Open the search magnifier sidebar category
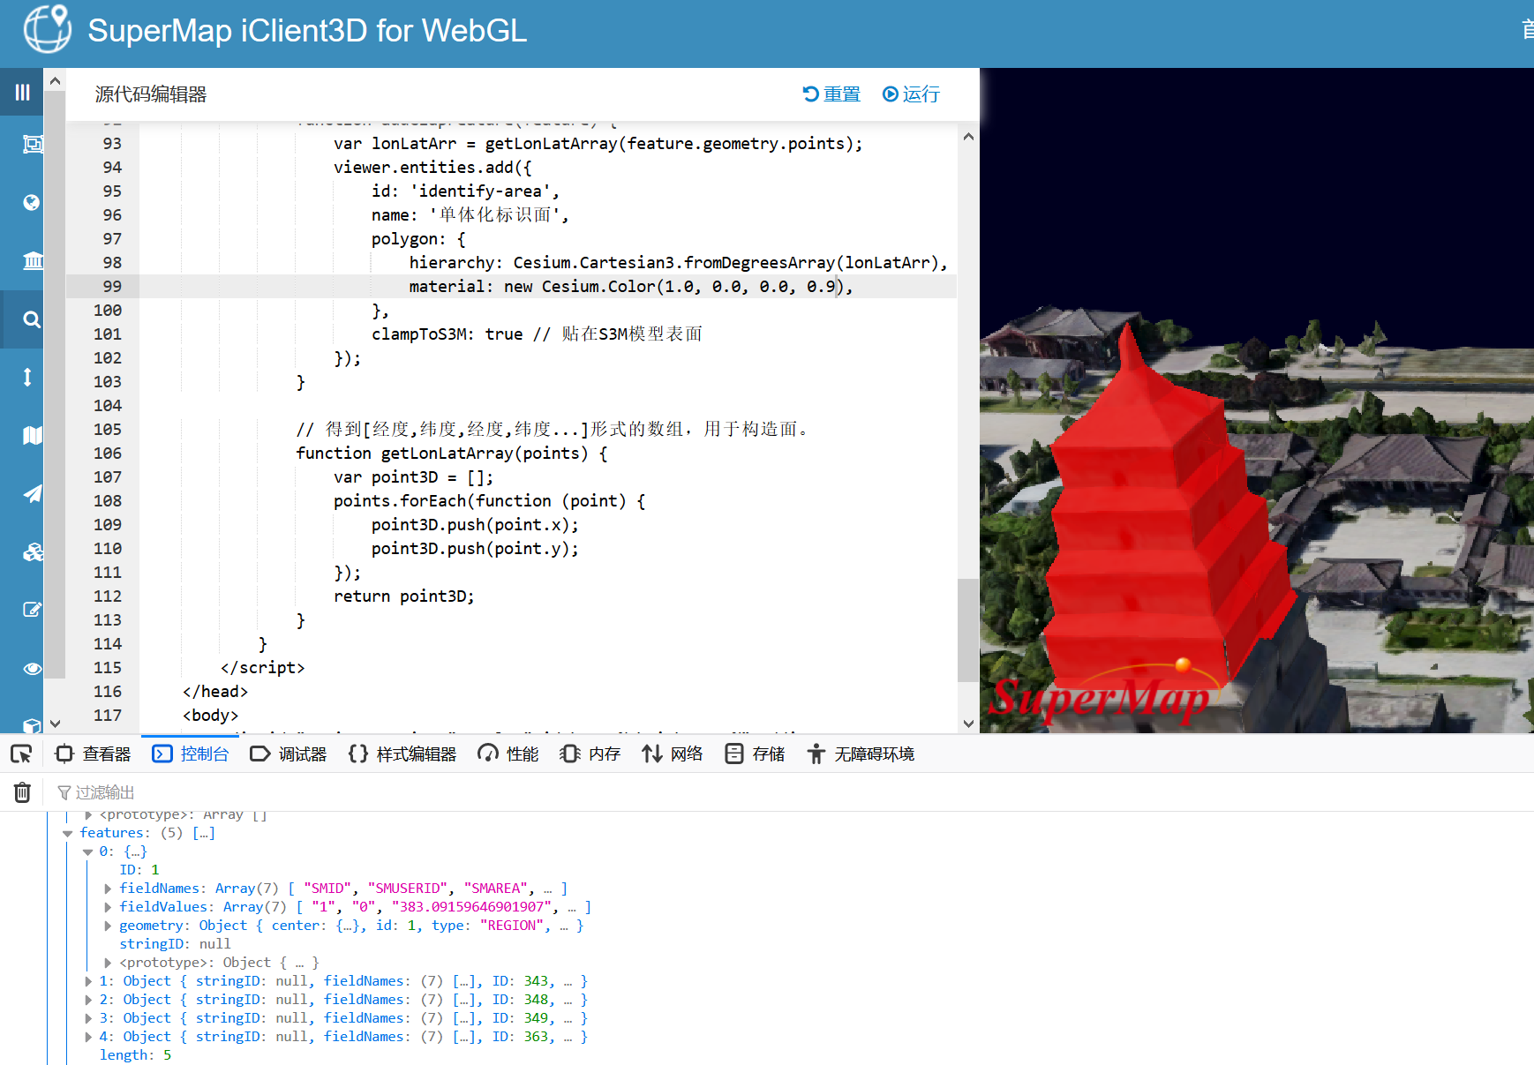 [32, 319]
